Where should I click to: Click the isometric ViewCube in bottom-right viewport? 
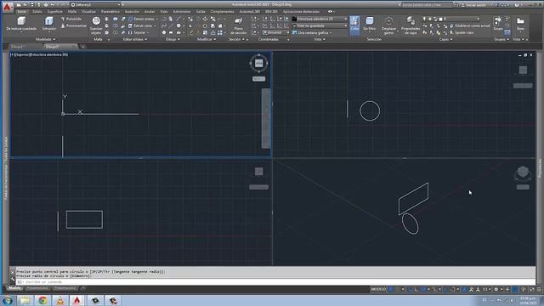pyautogui.click(x=523, y=173)
